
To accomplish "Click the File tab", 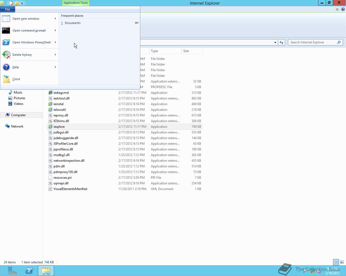I will (8, 9).
